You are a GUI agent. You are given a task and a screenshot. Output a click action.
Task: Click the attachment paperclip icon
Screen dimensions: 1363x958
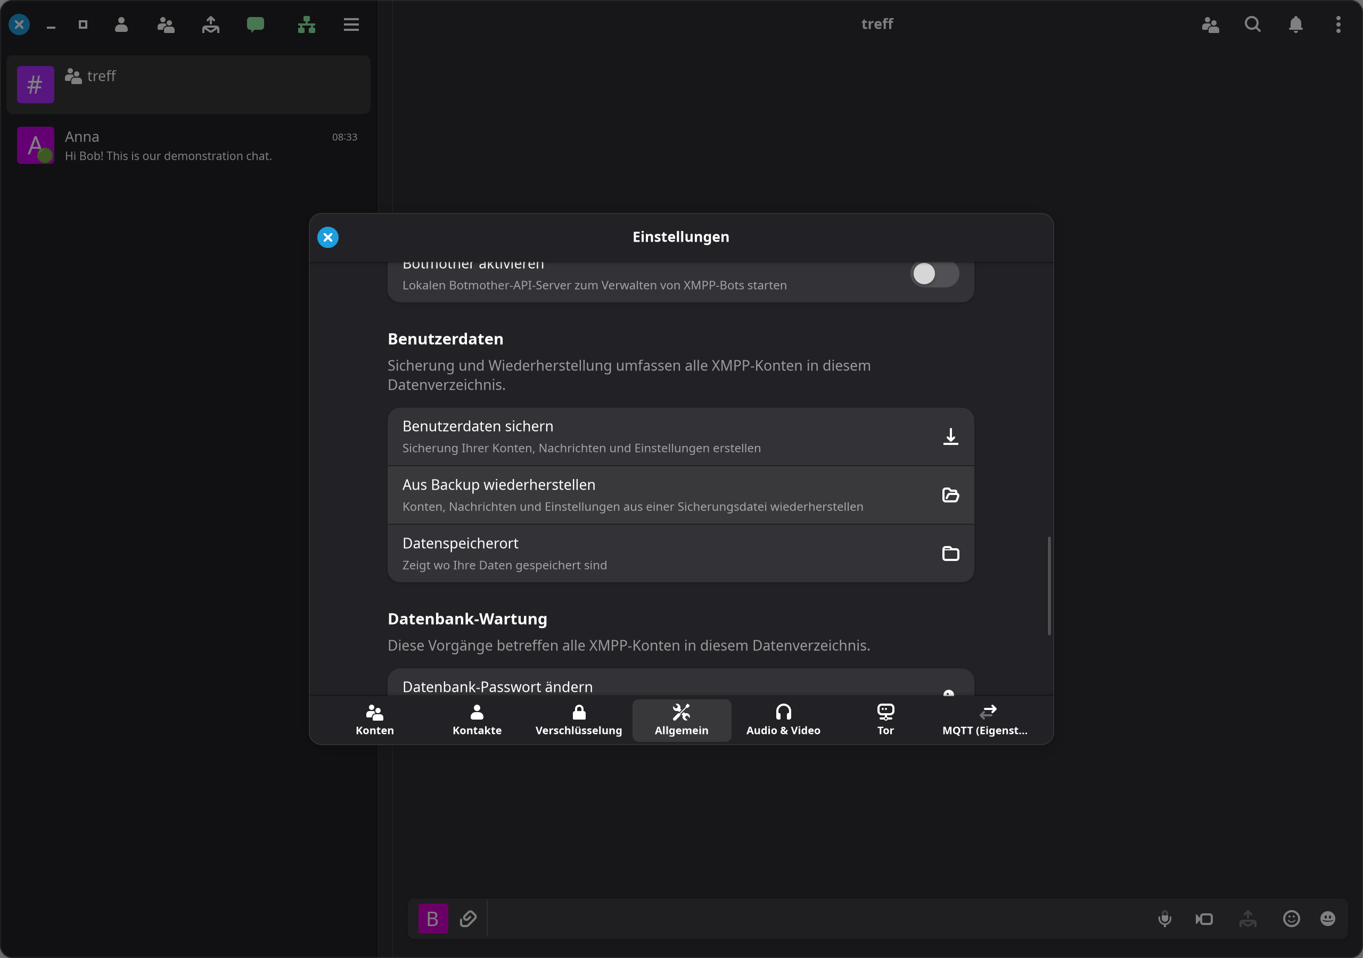click(x=469, y=919)
